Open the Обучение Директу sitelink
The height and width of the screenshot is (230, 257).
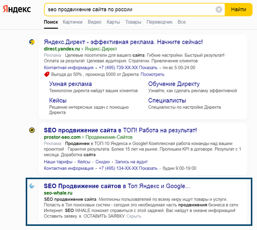tap(174, 84)
